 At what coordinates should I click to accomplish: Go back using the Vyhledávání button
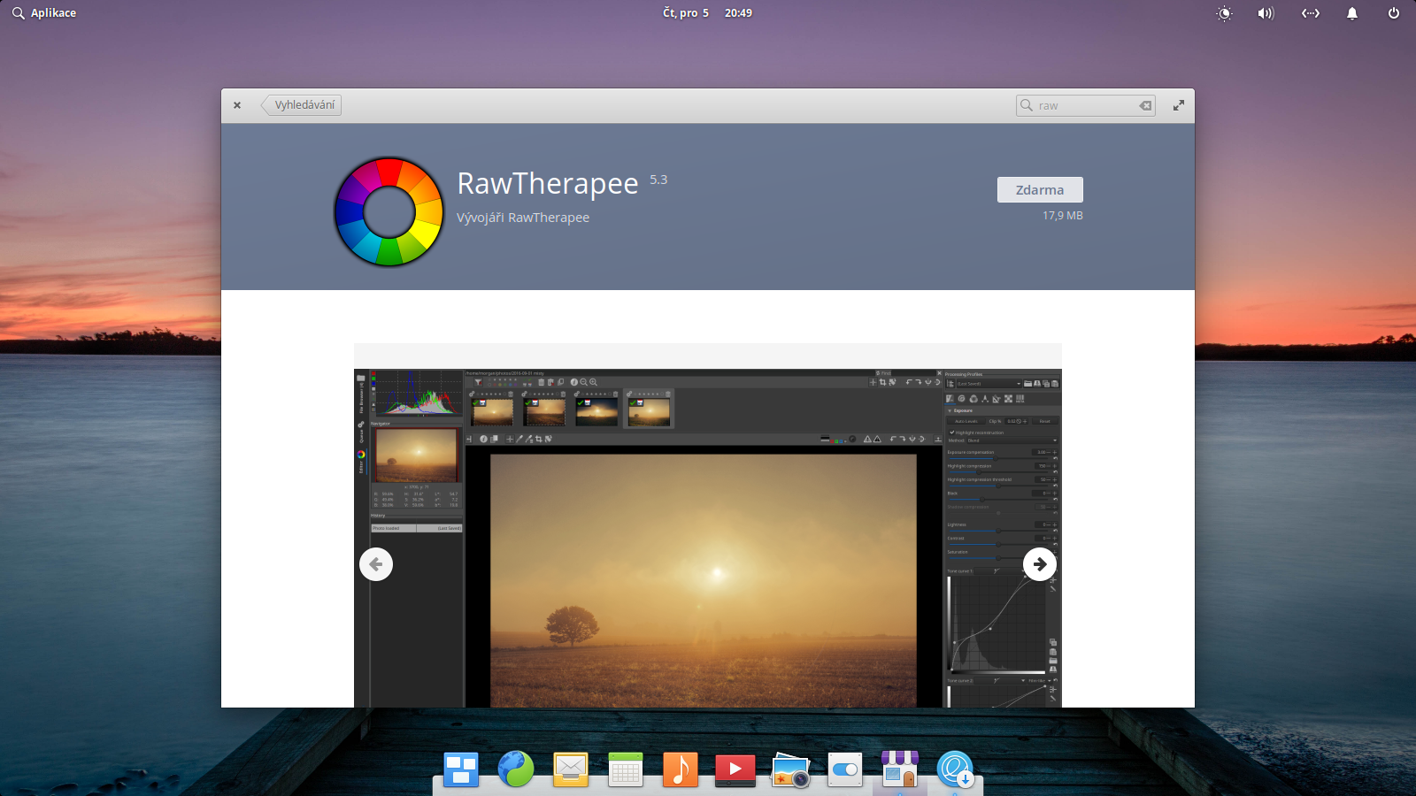coord(302,104)
